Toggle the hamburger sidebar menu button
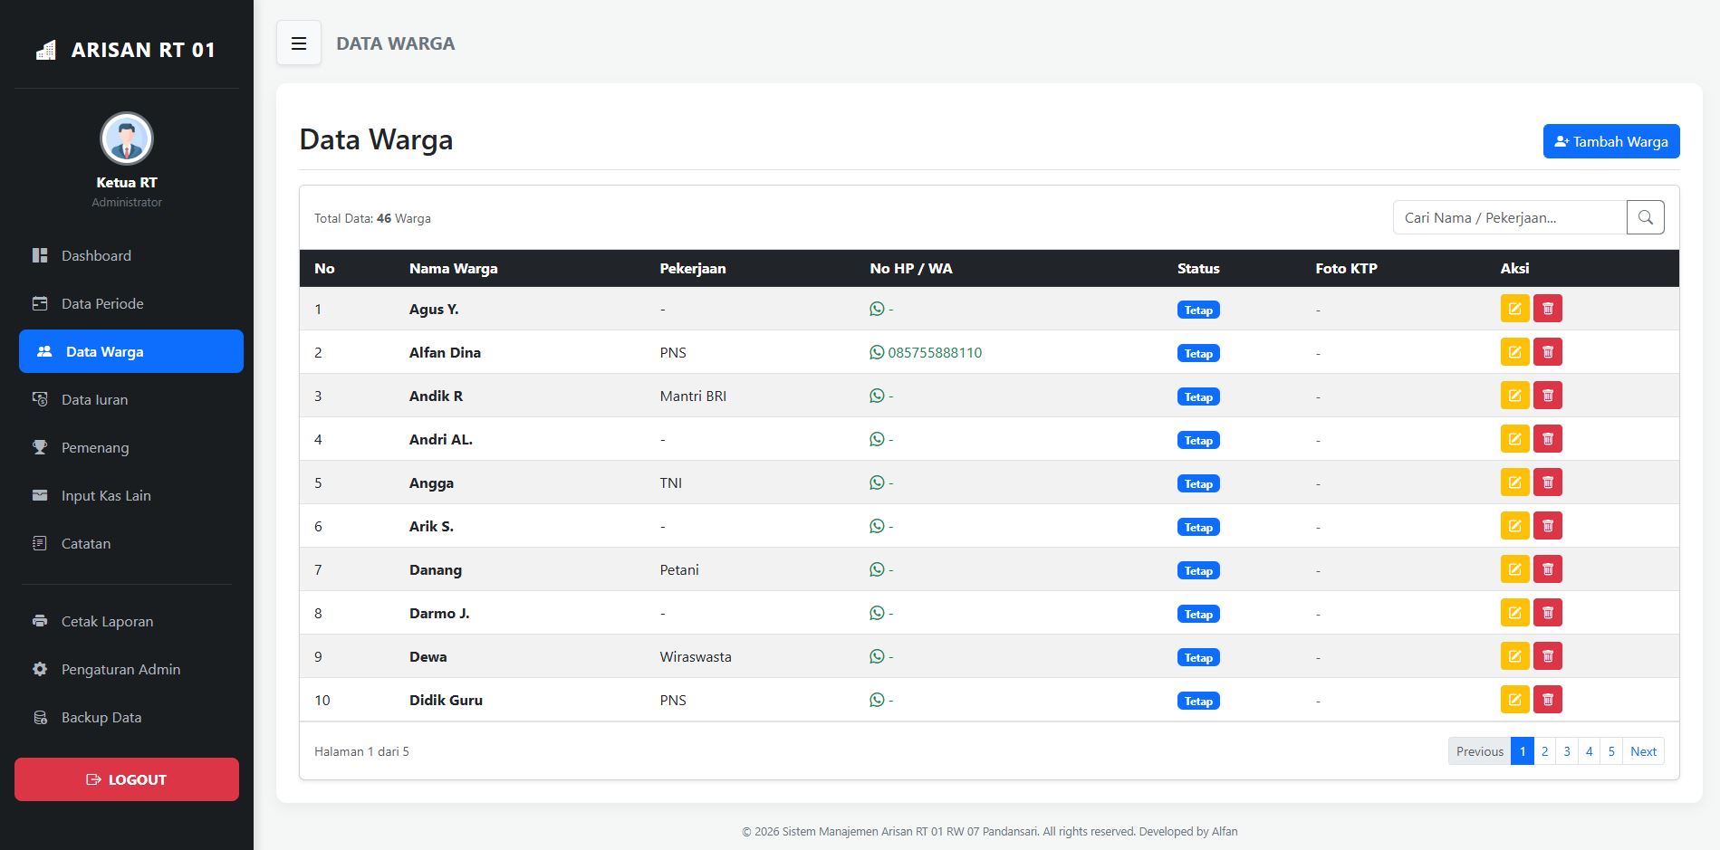 pyautogui.click(x=299, y=43)
